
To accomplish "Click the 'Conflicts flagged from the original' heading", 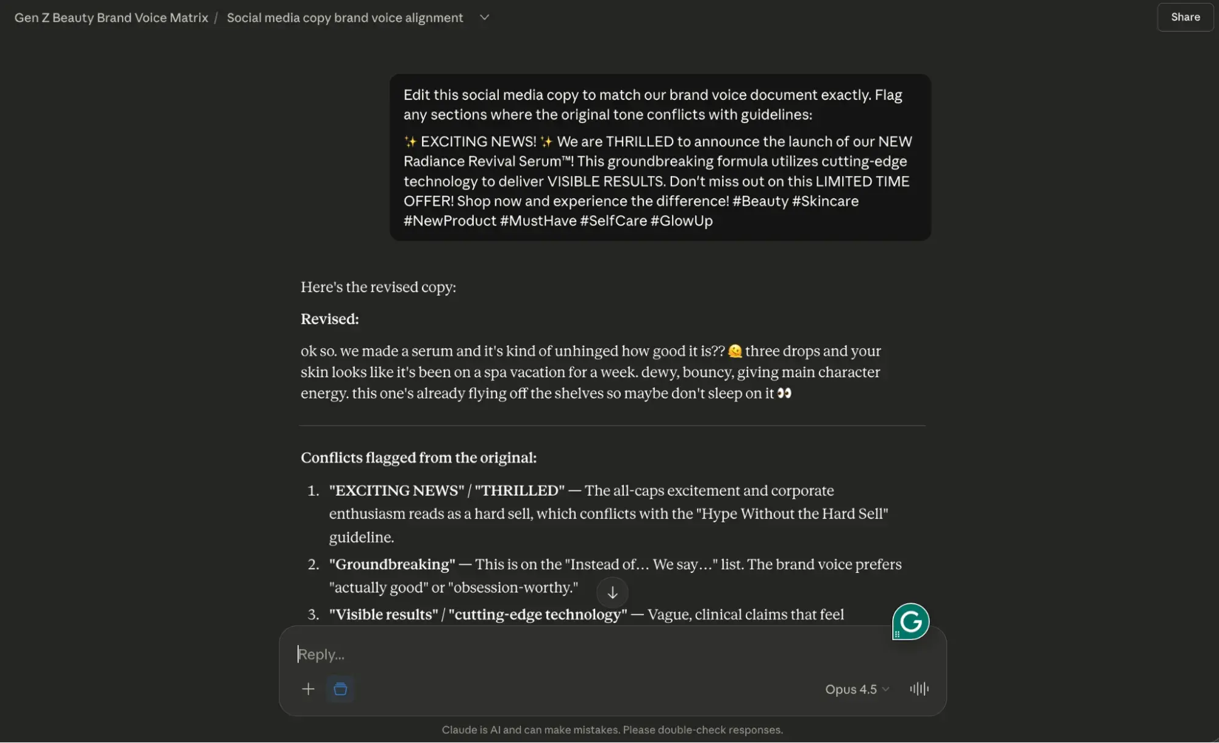I will pos(418,458).
